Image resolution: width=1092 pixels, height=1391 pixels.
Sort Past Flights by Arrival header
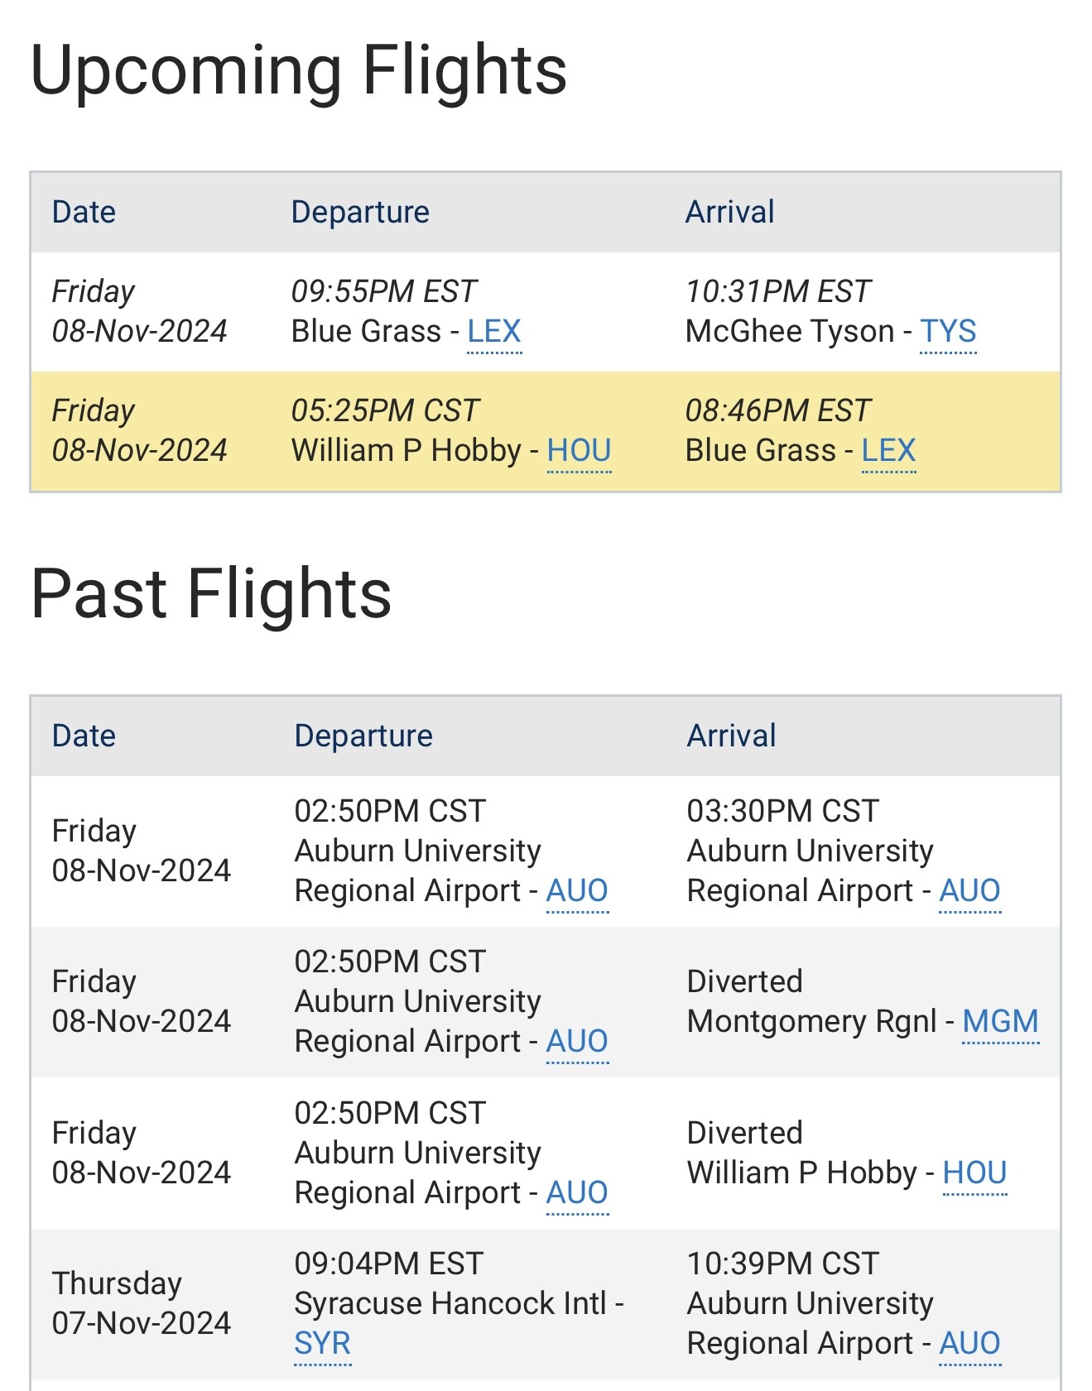point(731,736)
